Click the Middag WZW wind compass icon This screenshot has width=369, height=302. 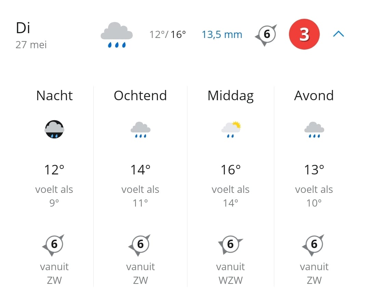(x=230, y=245)
